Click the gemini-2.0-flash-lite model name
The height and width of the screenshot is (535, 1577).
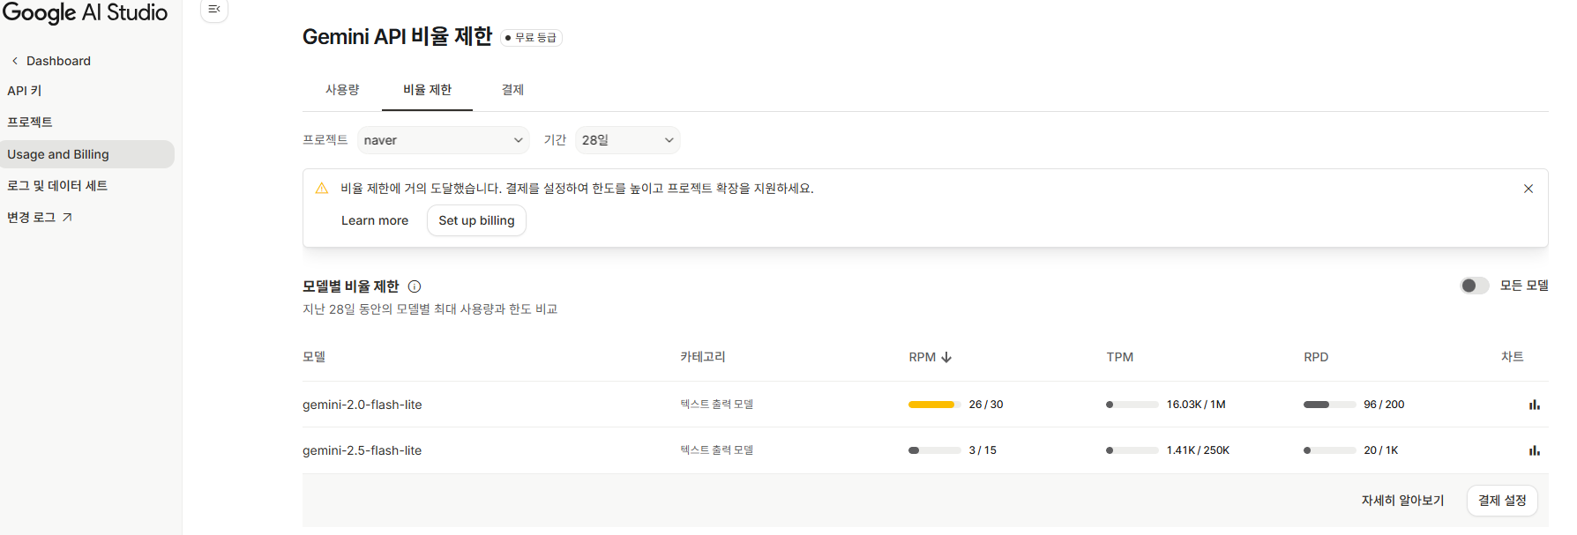pos(362,405)
